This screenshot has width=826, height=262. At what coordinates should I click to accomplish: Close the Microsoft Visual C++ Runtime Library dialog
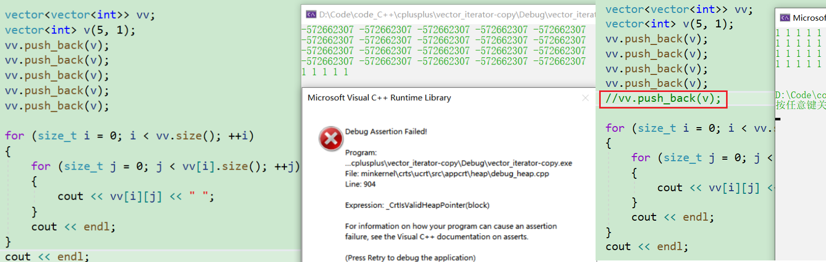pos(585,98)
